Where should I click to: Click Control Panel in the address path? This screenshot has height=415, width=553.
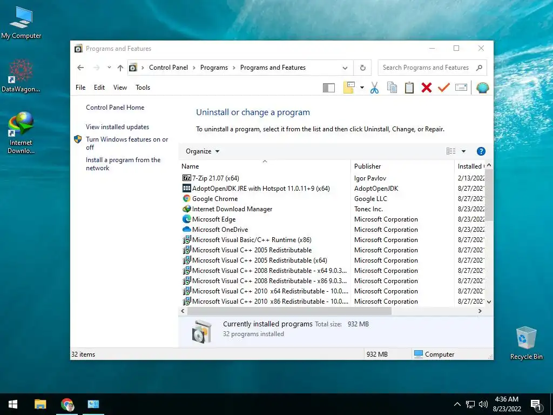(168, 68)
